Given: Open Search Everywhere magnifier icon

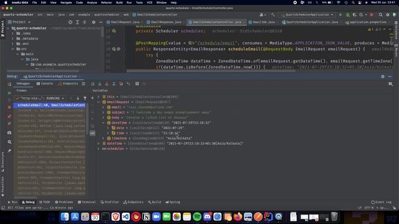Looking at the screenshot, I should tap(381, 15).
